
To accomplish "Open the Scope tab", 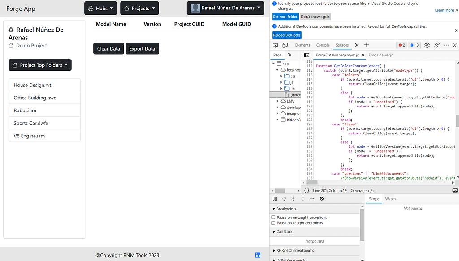I will [374, 199].
